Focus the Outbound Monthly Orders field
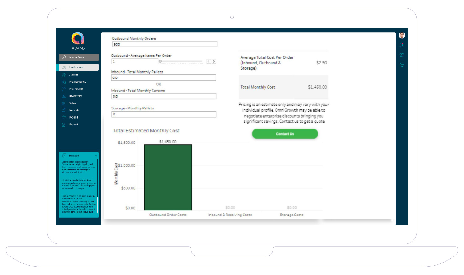 [164, 44]
